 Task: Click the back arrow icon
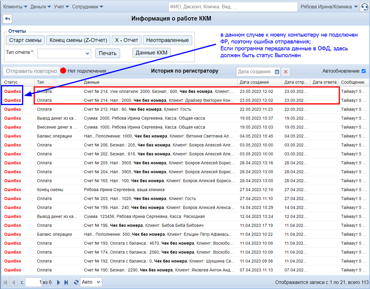pos(7,19)
